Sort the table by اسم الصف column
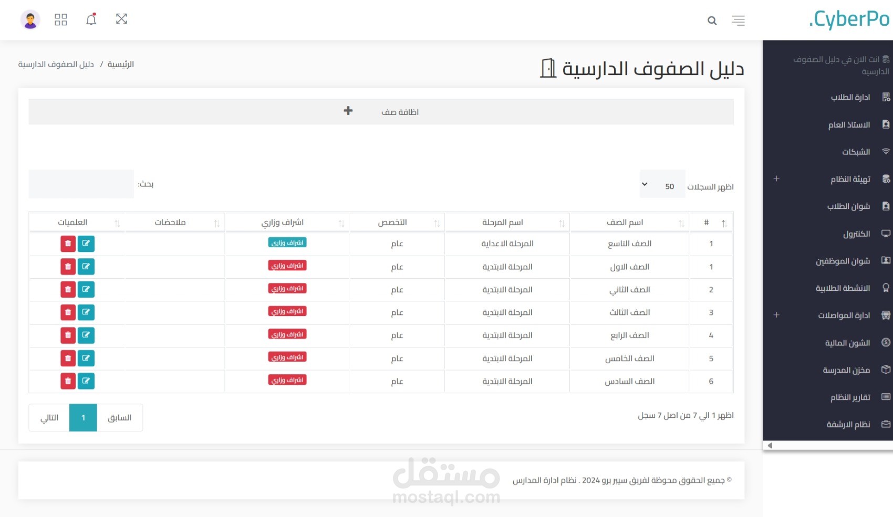This screenshot has width=893, height=517. point(629,223)
